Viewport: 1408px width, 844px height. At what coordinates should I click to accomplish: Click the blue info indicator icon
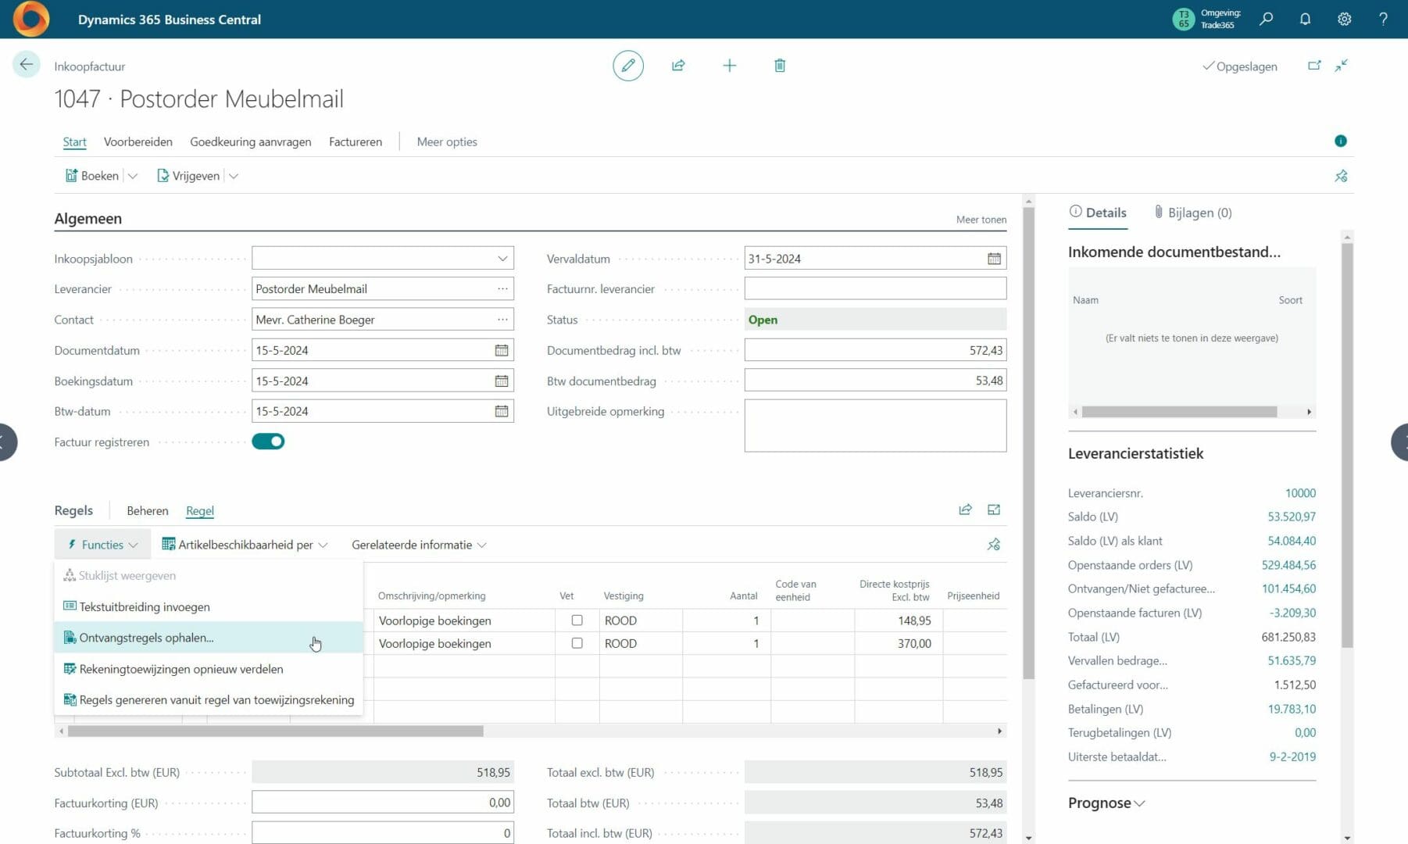[x=1341, y=141]
